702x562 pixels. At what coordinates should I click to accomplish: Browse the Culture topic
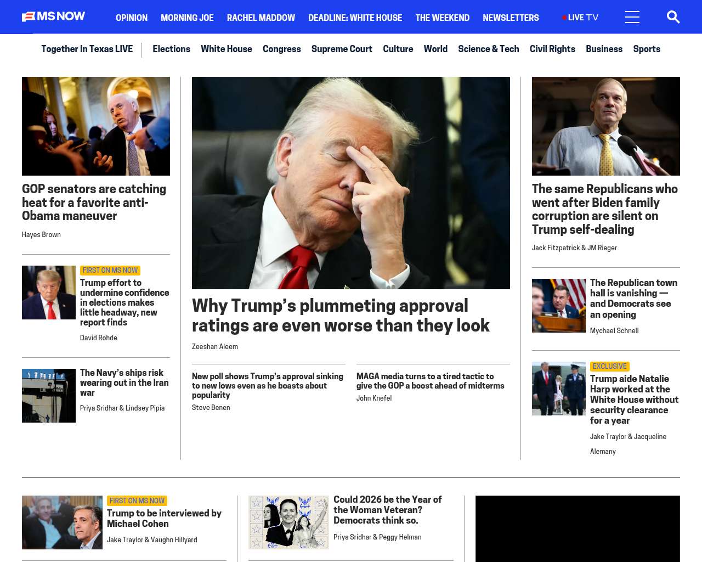pos(398,49)
